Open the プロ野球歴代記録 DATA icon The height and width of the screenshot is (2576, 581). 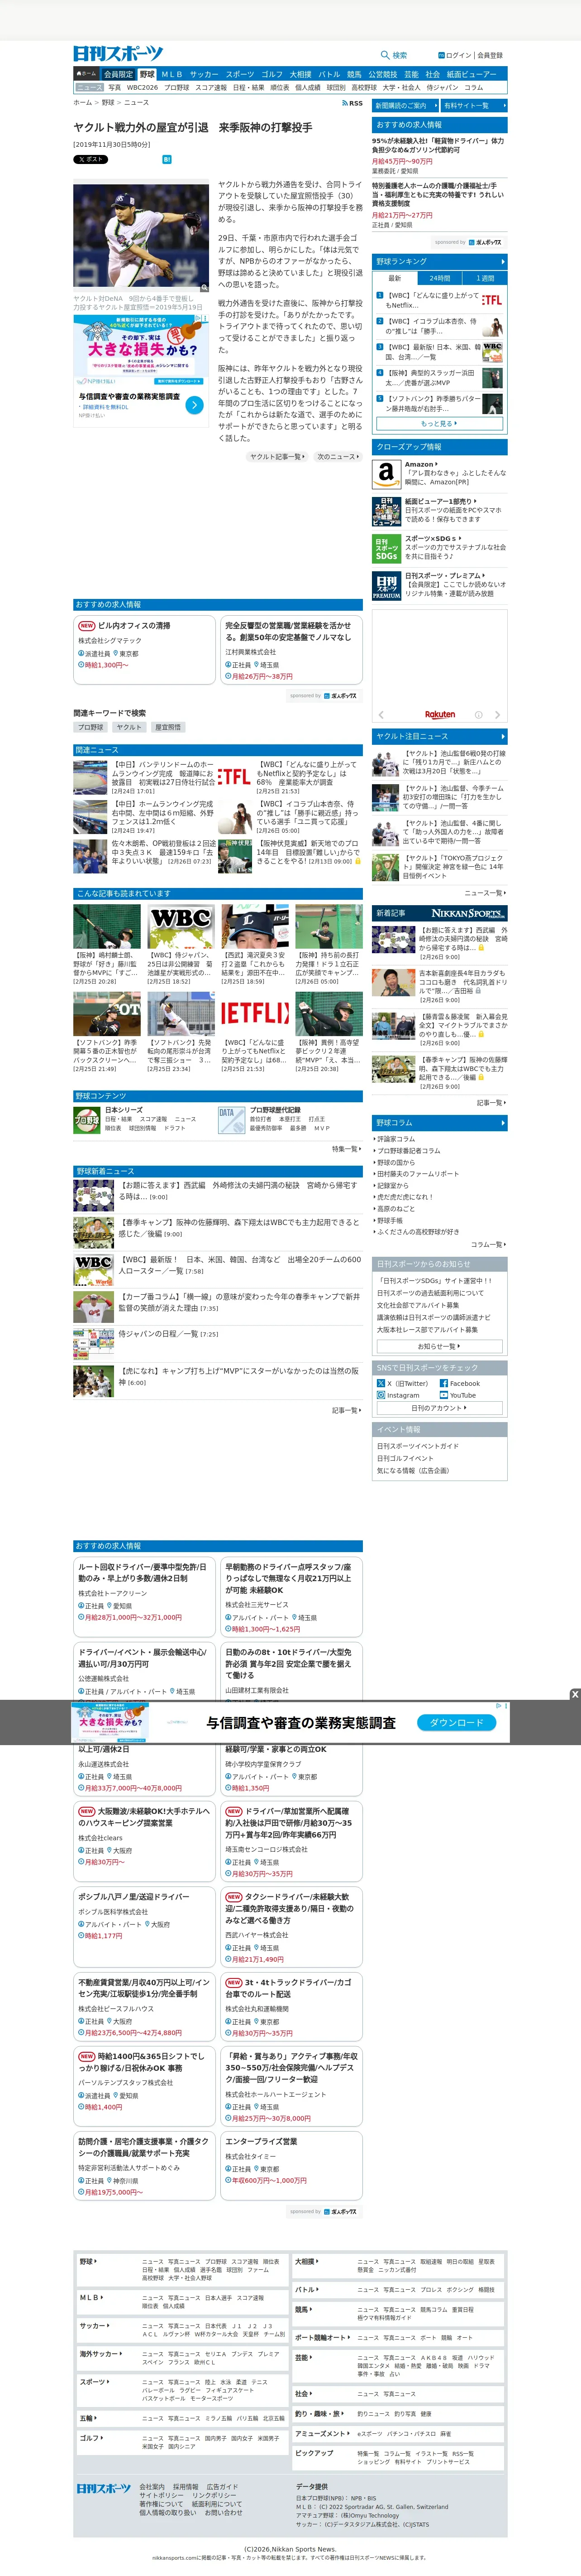[x=231, y=1120]
